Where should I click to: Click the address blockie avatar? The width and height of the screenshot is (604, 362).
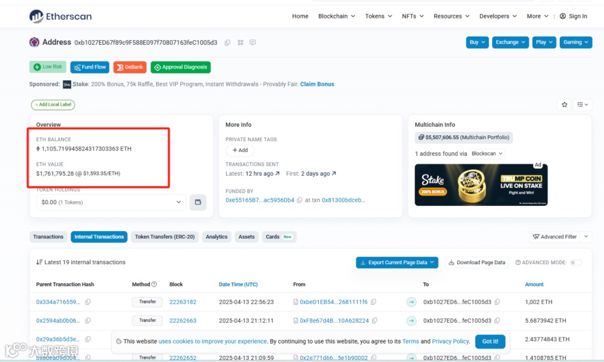(34, 42)
